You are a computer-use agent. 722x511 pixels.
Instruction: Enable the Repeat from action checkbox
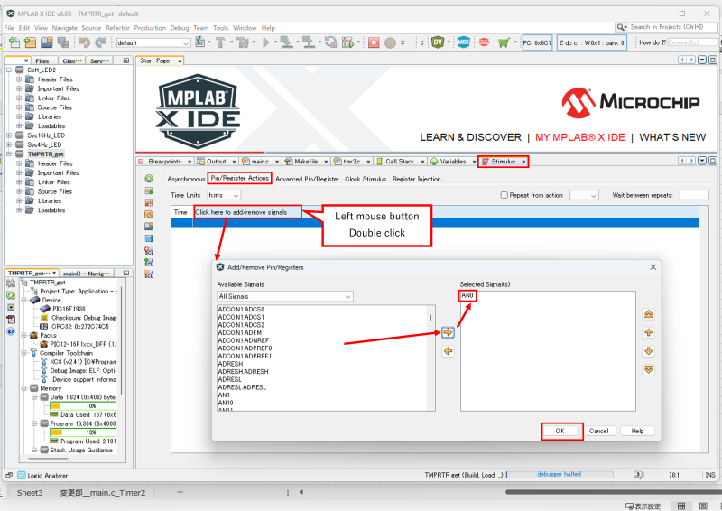click(504, 195)
